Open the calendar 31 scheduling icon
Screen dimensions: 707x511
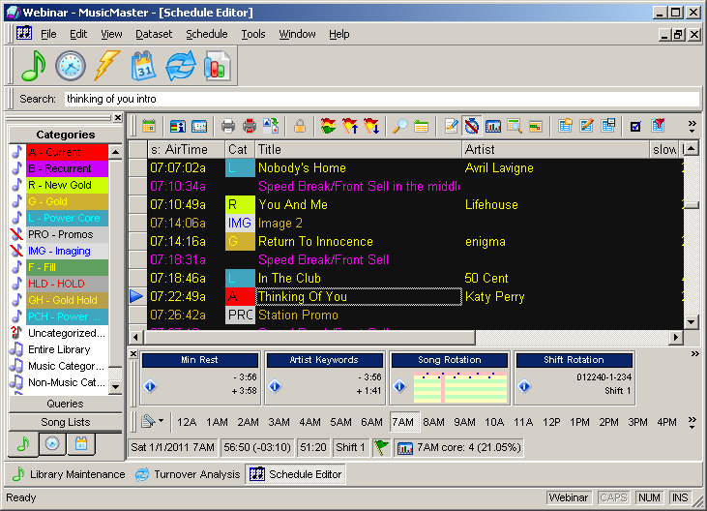tap(143, 67)
